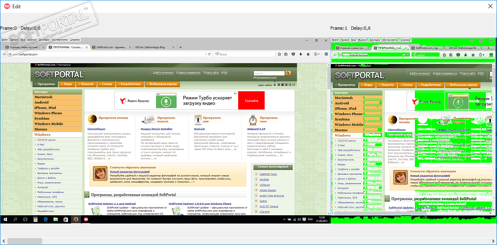This screenshot has width=497, height=245.
Task: Pick Frame 0's blue site color swatch
Action: click(x=282, y=85)
